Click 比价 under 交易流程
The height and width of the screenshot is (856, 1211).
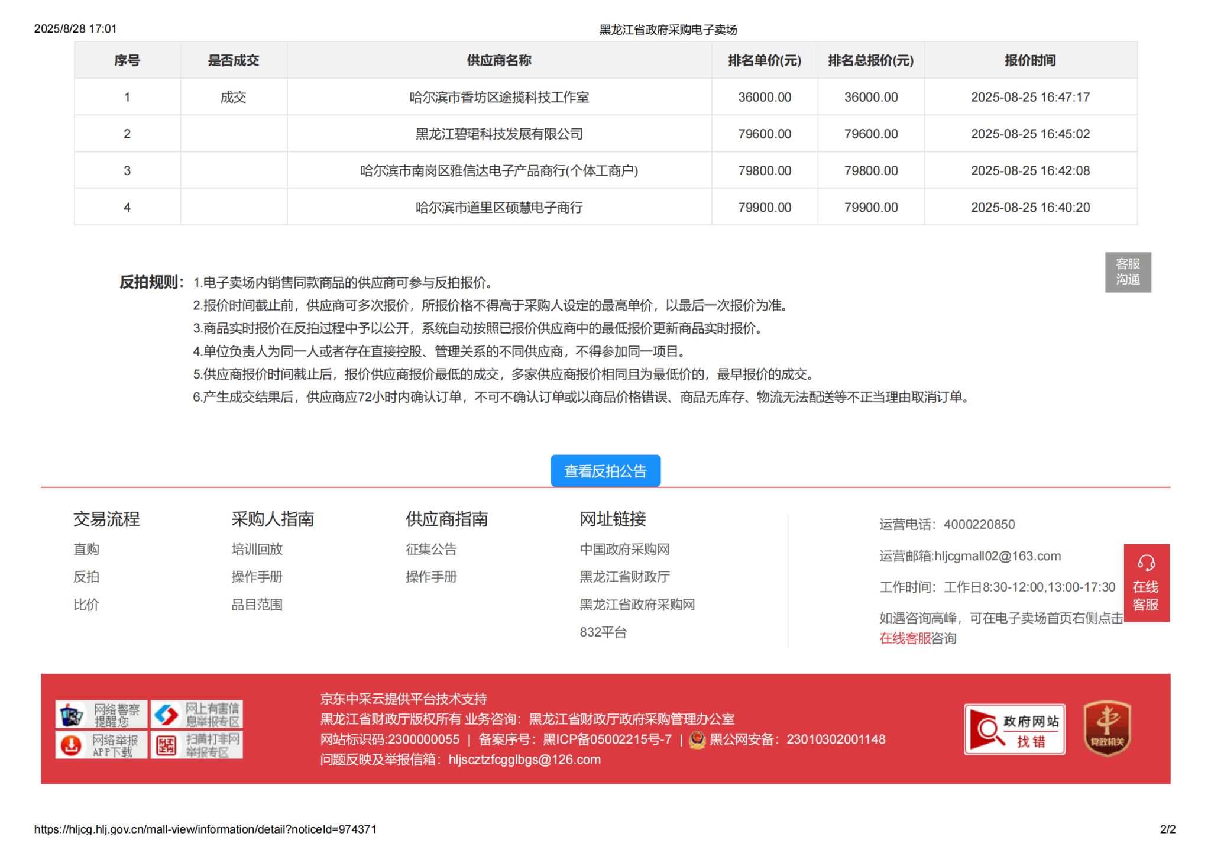(x=86, y=605)
